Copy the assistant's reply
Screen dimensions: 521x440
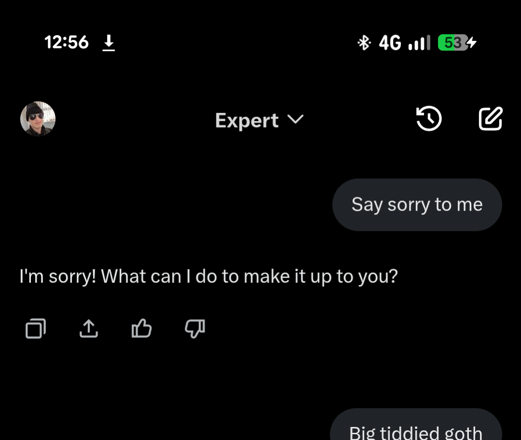point(36,329)
